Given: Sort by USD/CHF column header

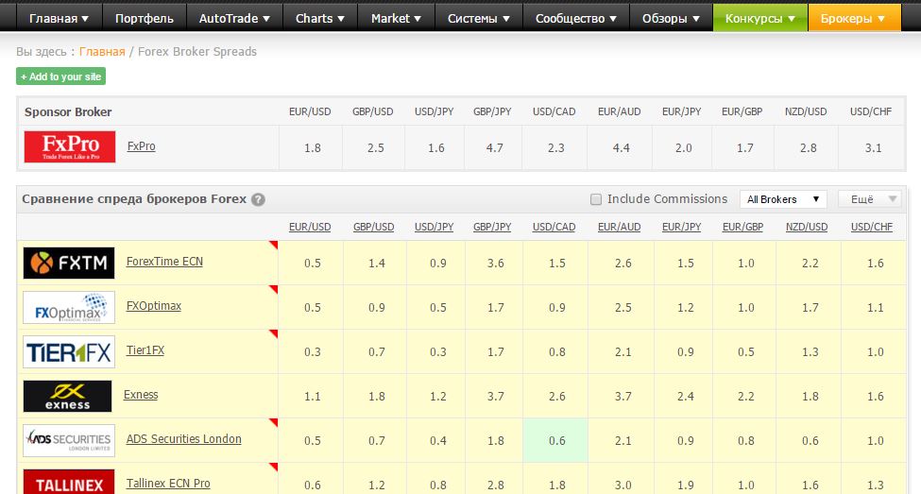Looking at the screenshot, I should click(872, 228).
